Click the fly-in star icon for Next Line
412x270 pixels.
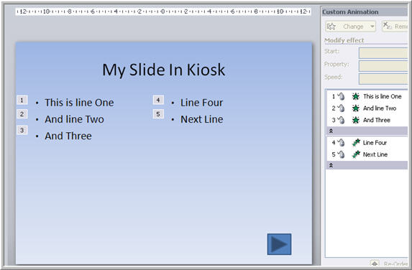[x=356, y=154]
